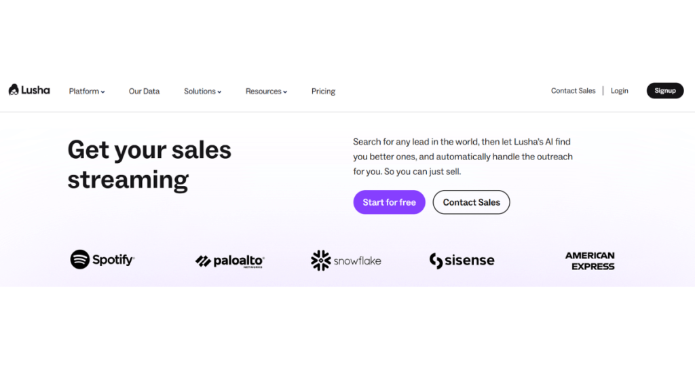Click the hero description paragraph about Lusha's AI
695x365 pixels.
point(463,157)
